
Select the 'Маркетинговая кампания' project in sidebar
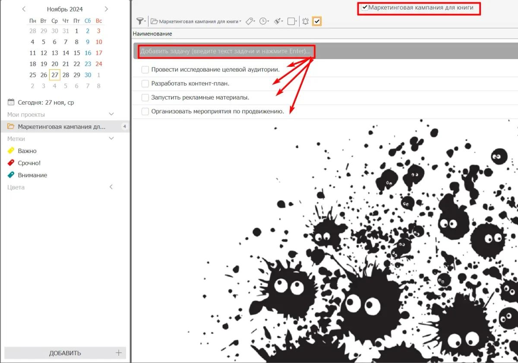[61, 127]
